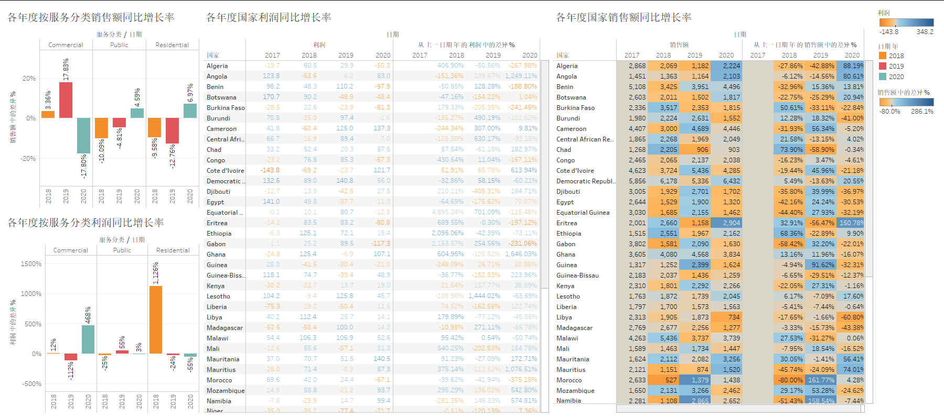Click Residential header in profit growth chart
944x419 pixels.
(173, 250)
